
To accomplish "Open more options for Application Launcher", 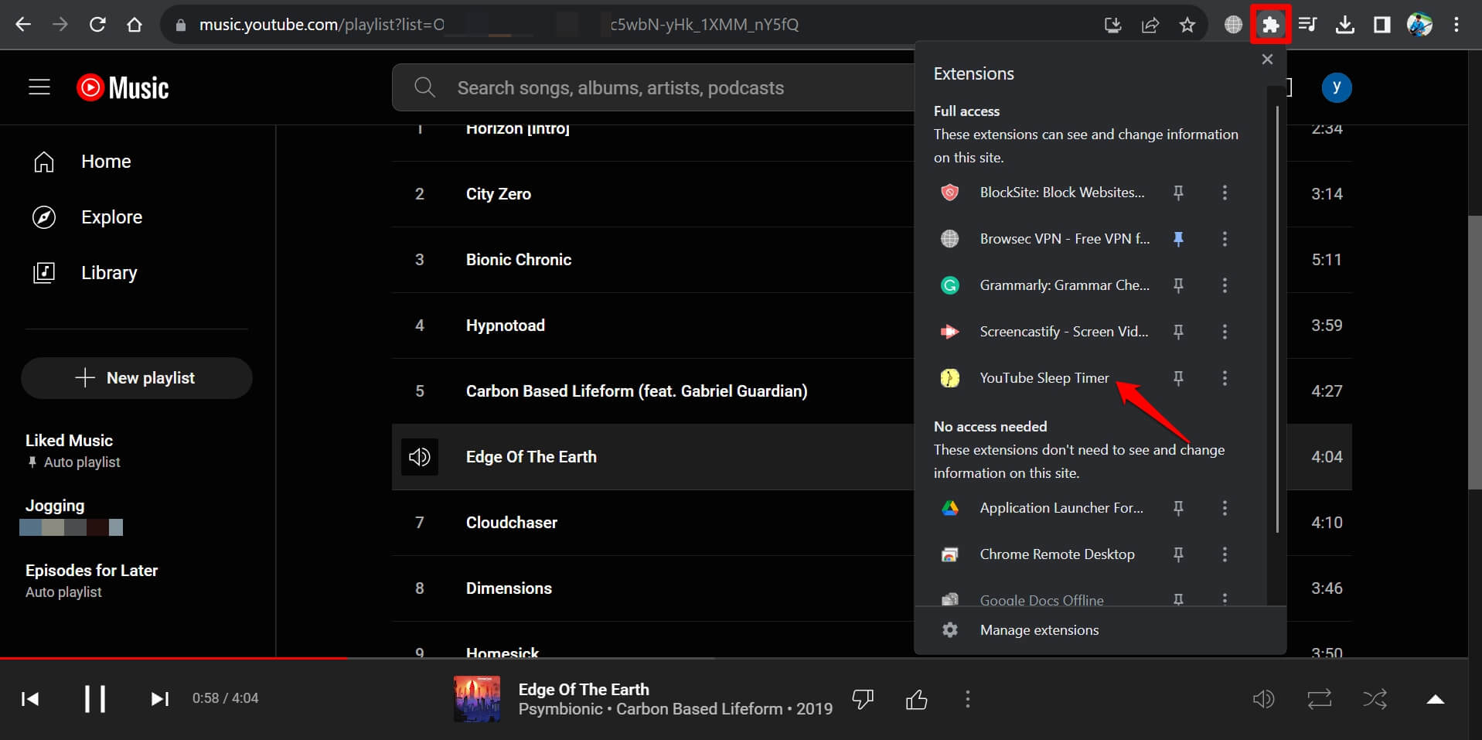I will [1225, 508].
